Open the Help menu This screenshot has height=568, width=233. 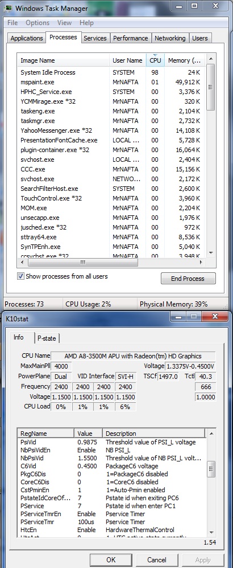(x=86, y=22)
